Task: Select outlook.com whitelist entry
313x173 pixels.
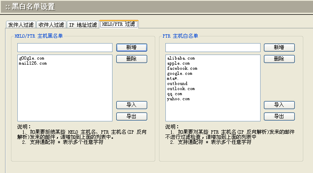Action: point(181,89)
